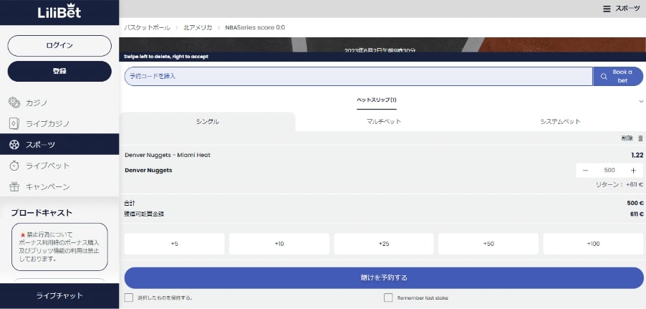Click the LiliBet logo

coord(59,12)
